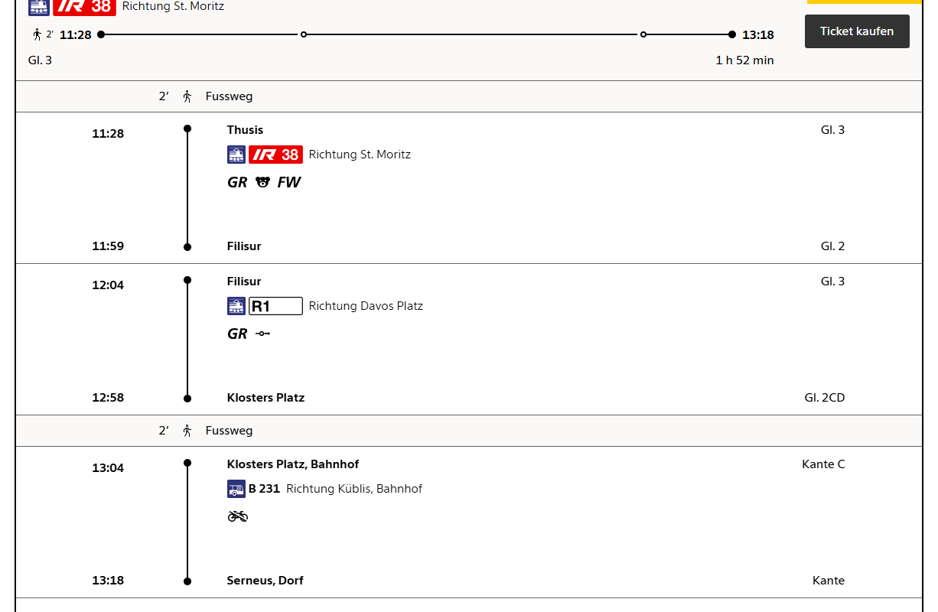Click the GR icon under R1
The image size is (938, 612).
[237, 334]
